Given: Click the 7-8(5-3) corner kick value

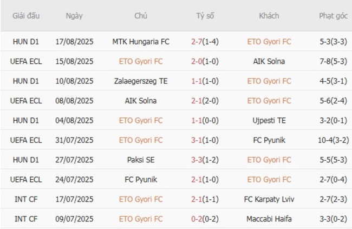Looking at the screenshot, I should point(333,61).
